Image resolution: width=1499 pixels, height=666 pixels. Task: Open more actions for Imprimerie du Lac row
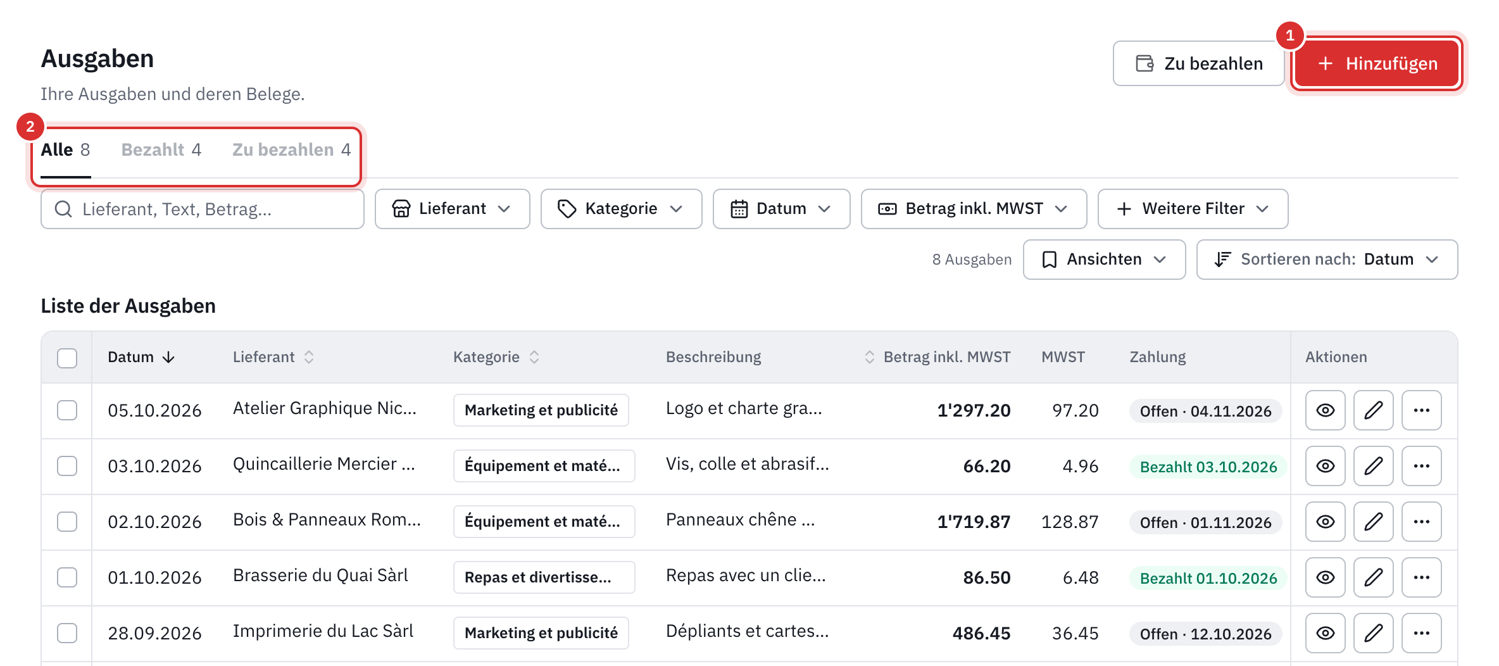click(1421, 633)
